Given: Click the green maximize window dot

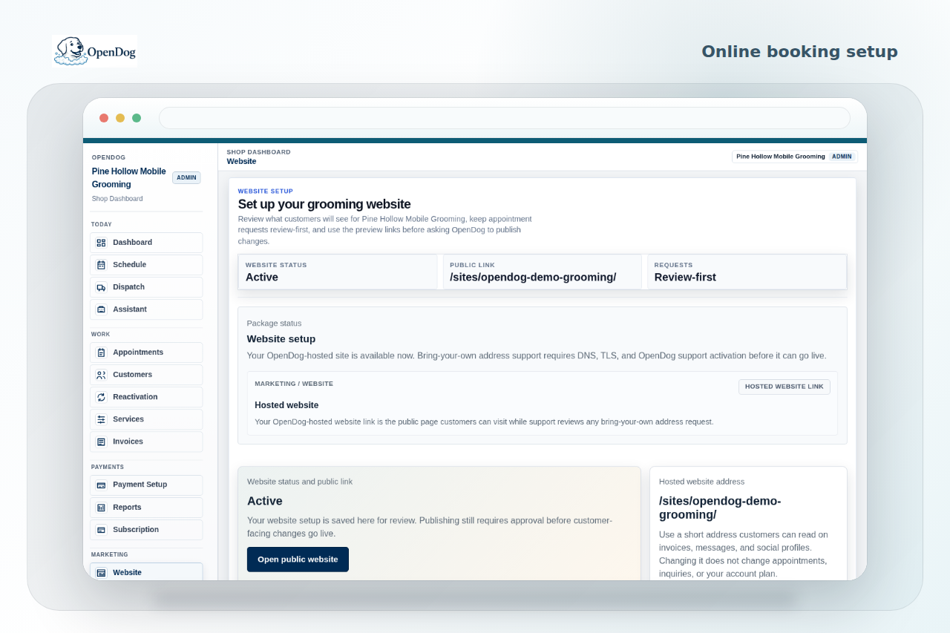Looking at the screenshot, I should (x=137, y=118).
